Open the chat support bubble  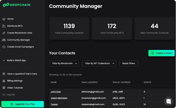pos(168,101)
